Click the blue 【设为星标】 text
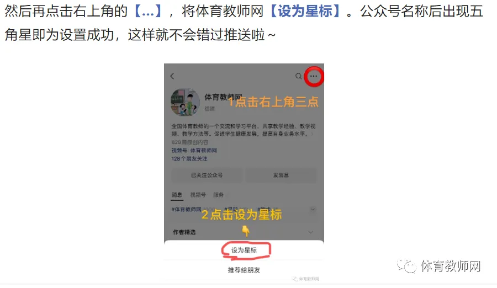Viewport: 497px width, 288px height. pos(305,11)
